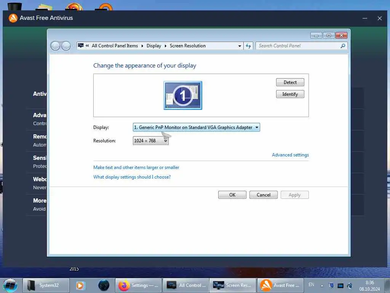
Task: Select the monitor 1 thumbnail
Action: click(x=183, y=95)
